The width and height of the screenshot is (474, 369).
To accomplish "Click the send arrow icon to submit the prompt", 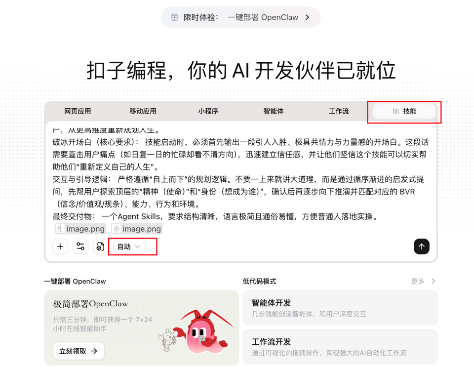I will 421,246.
